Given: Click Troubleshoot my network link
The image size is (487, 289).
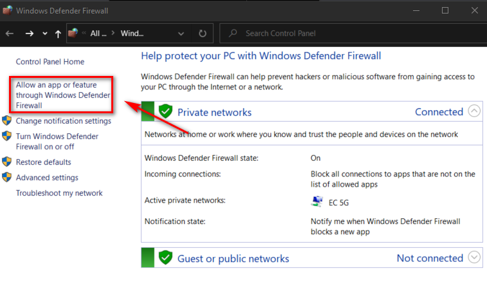Looking at the screenshot, I should (x=59, y=193).
